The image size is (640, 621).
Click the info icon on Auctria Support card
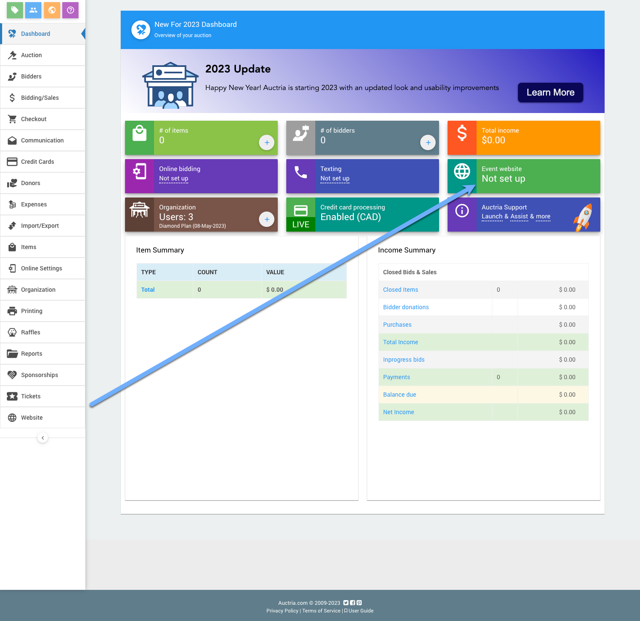point(462,211)
